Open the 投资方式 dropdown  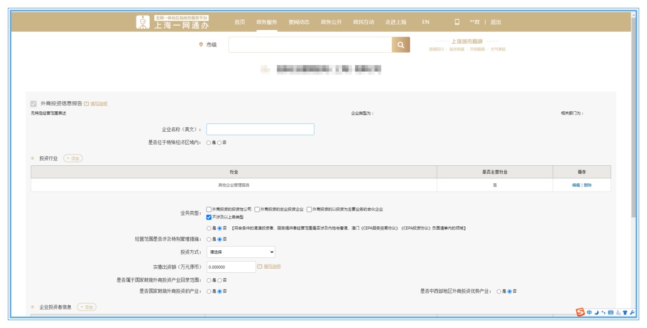(x=241, y=252)
